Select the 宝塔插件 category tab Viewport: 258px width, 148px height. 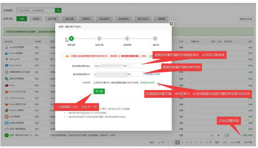click(x=86, y=19)
